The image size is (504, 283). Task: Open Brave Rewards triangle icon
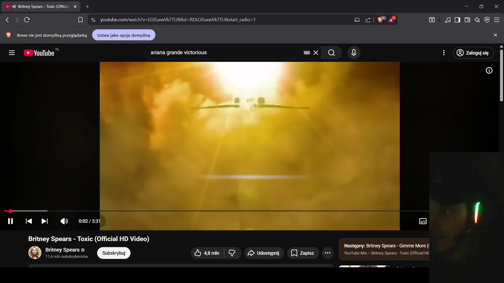point(392,20)
